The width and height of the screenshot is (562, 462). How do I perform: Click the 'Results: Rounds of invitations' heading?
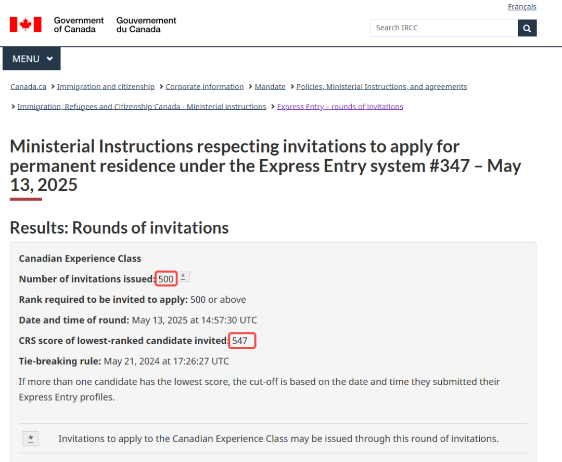tap(119, 228)
